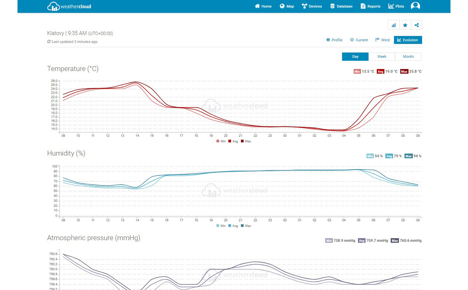Open the Reports section
This screenshot has height=290, width=468.
coord(370,6)
